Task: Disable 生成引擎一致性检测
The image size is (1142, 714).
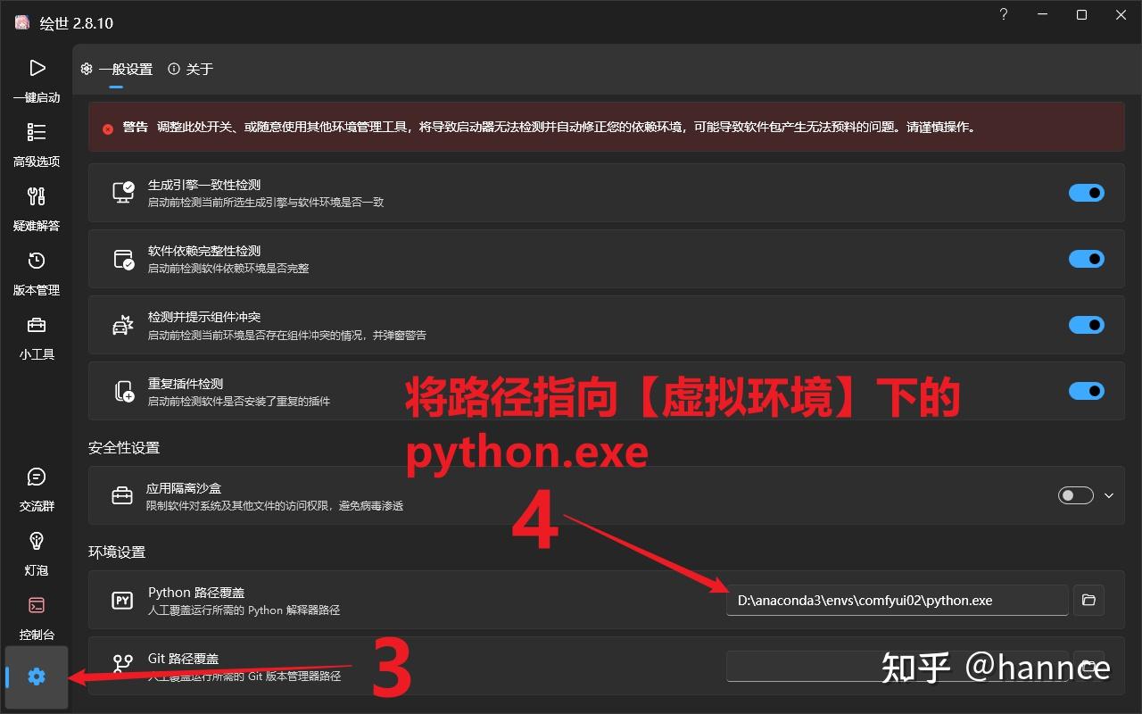Action: (x=1086, y=193)
